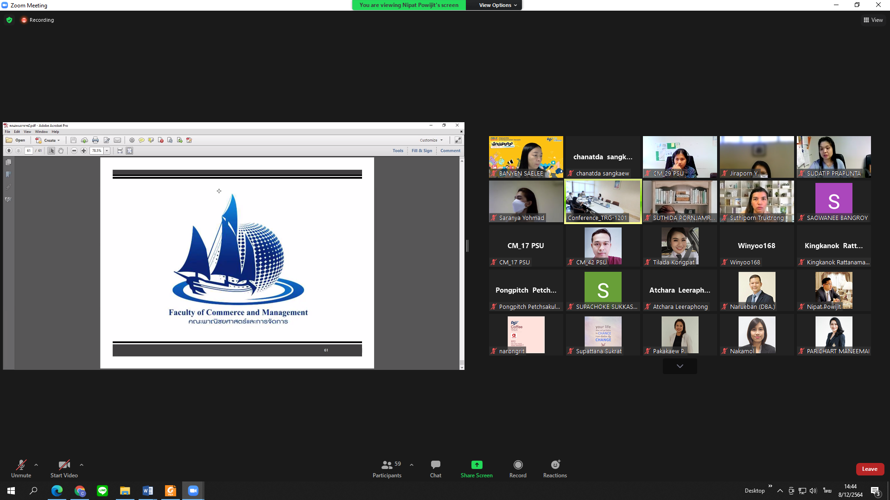Go to previous page using up arrow icon

pyautogui.click(x=9, y=150)
